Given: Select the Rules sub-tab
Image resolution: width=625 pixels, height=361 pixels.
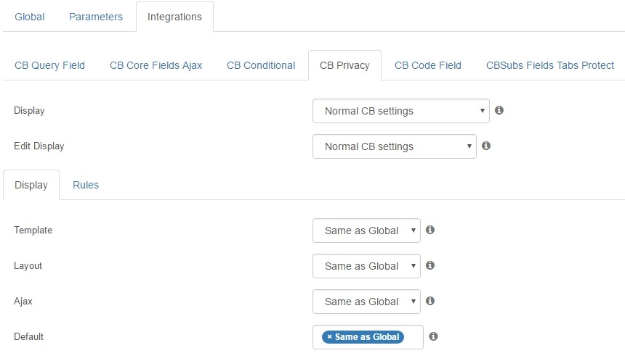Looking at the screenshot, I should point(86,185).
